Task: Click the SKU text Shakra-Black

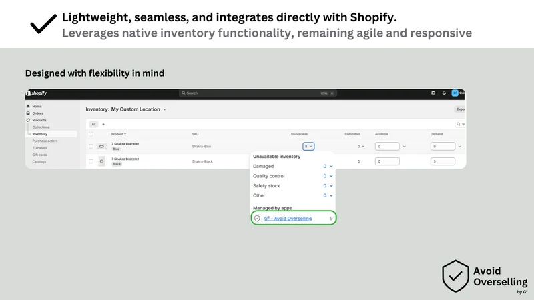Action: click(x=202, y=161)
